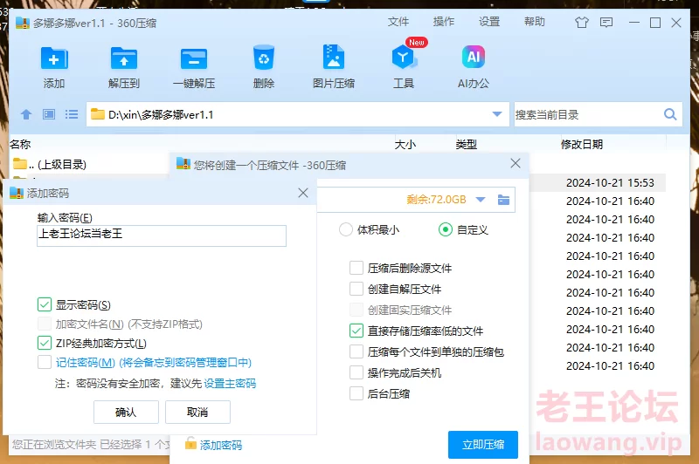Enable 创建自解压文件 checkbox
The height and width of the screenshot is (464, 699).
pos(356,289)
